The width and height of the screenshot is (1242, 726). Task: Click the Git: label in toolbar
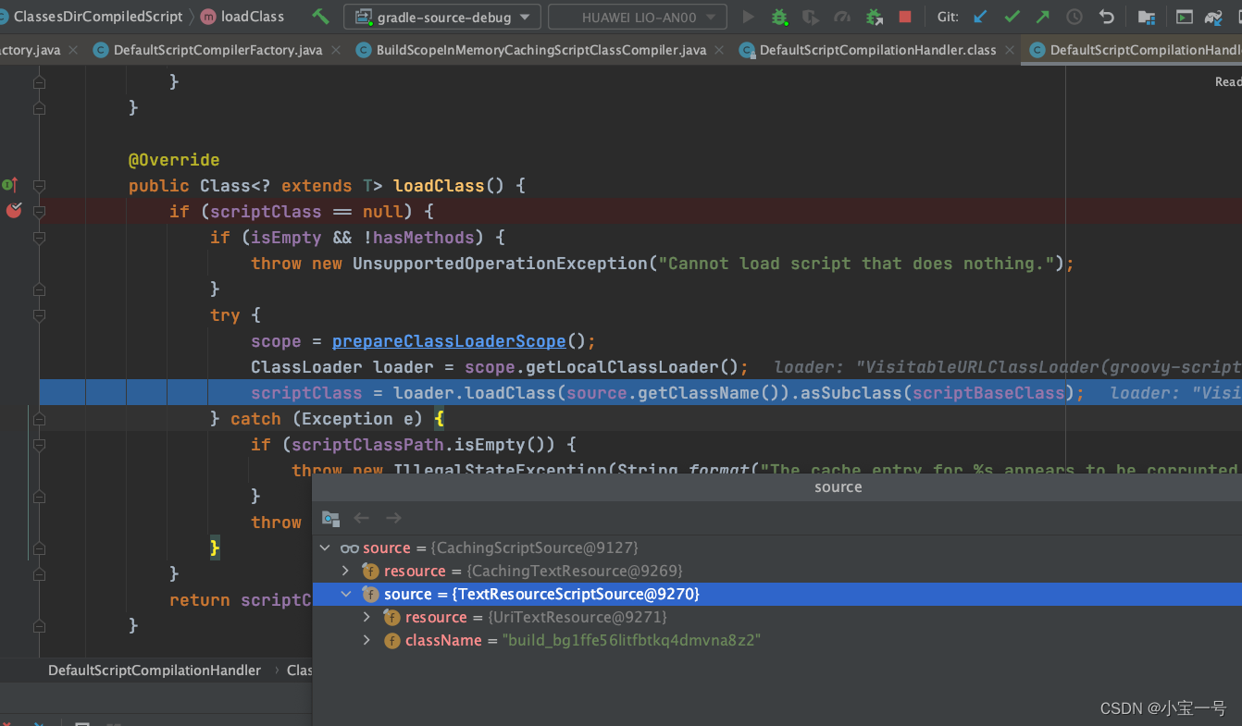948,17
